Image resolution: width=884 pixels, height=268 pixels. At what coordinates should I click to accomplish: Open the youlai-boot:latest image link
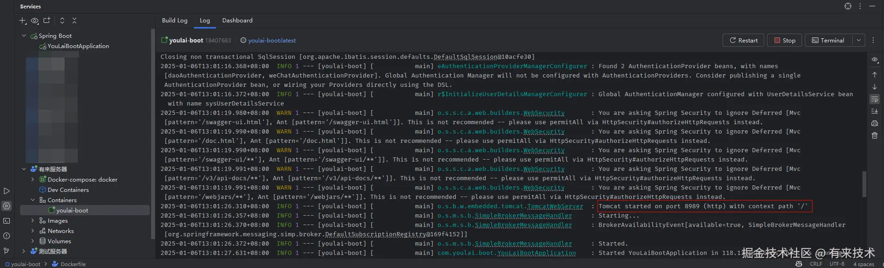(x=272, y=41)
